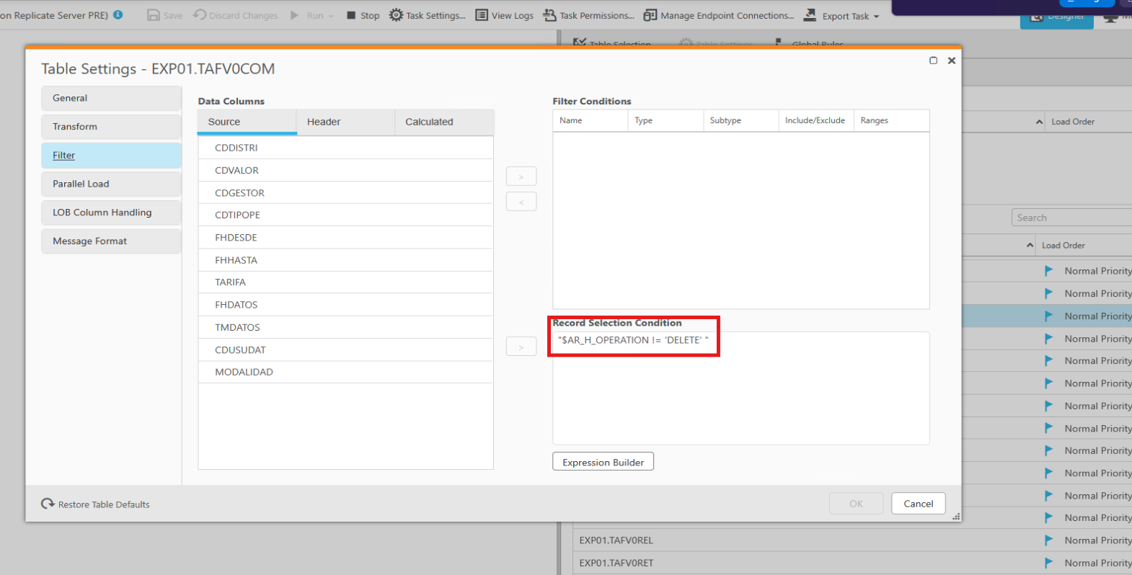Switch to the Header columns tab
Viewport: 1132px width, 575px height.
coord(346,122)
